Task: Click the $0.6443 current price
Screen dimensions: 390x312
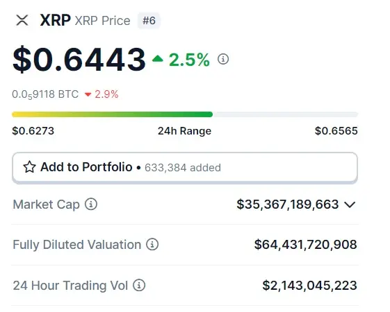Action: click(79, 60)
